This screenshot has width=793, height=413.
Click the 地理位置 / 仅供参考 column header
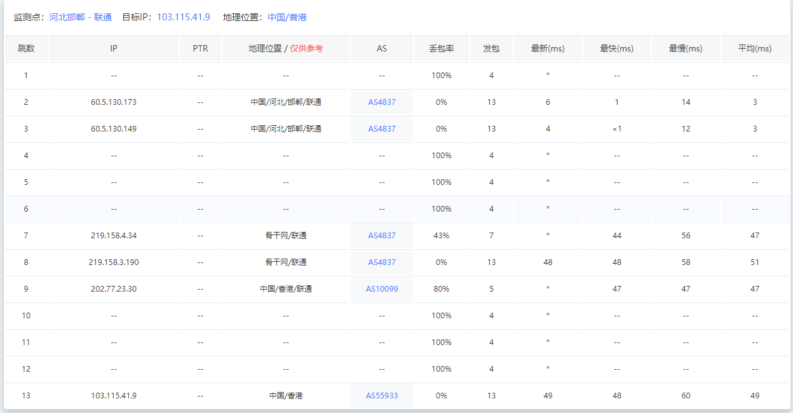[x=285, y=49]
